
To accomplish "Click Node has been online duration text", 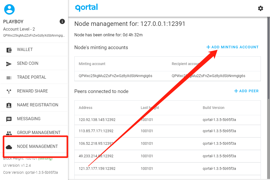I will pos(108,35).
